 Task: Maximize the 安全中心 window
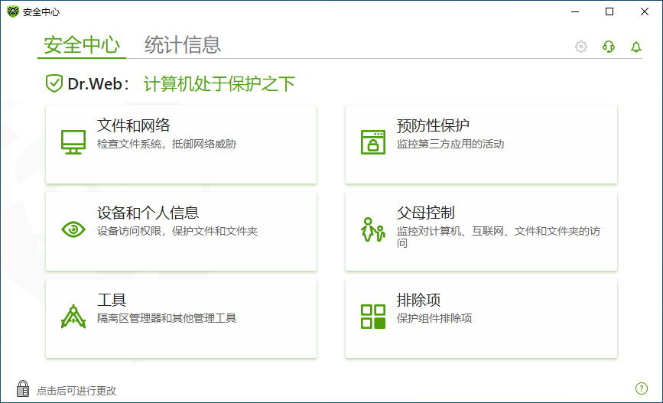pos(609,11)
